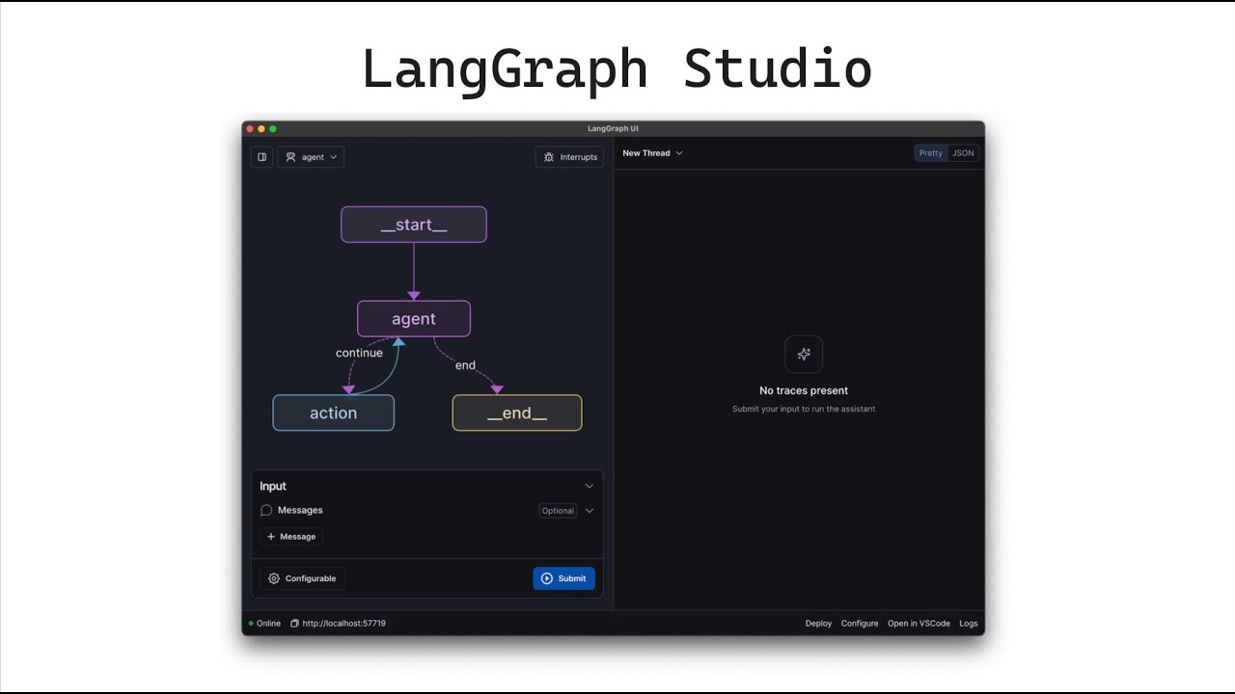The image size is (1235, 694).
Task: Click the green Online status dot
Action: pos(251,624)
